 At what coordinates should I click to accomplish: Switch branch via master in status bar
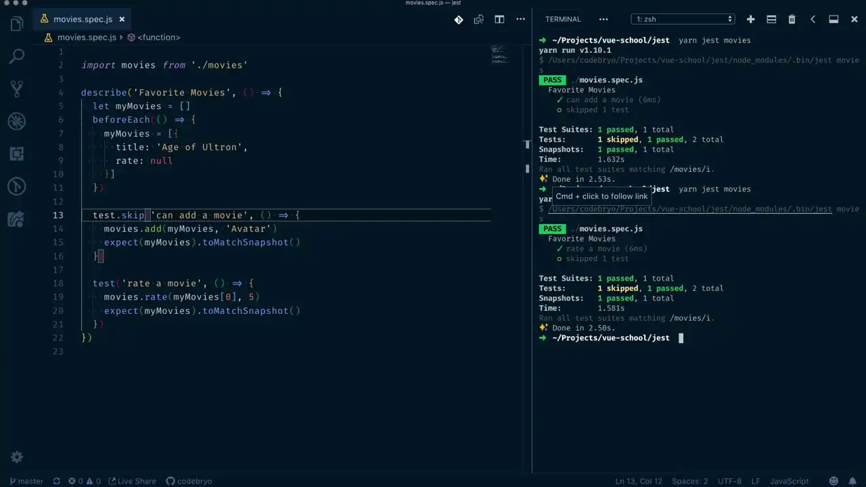point(26,481)
